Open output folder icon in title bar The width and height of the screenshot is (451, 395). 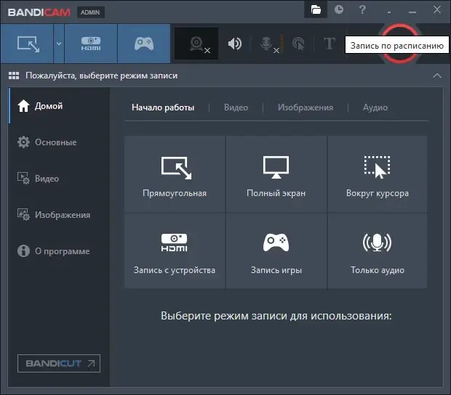(x=316, y=9)
